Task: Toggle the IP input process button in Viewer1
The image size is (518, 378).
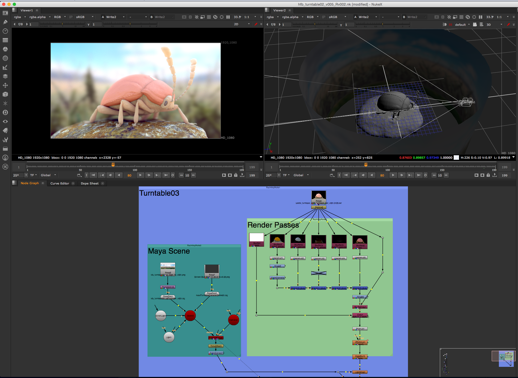Action: click(x=71, y=17)
